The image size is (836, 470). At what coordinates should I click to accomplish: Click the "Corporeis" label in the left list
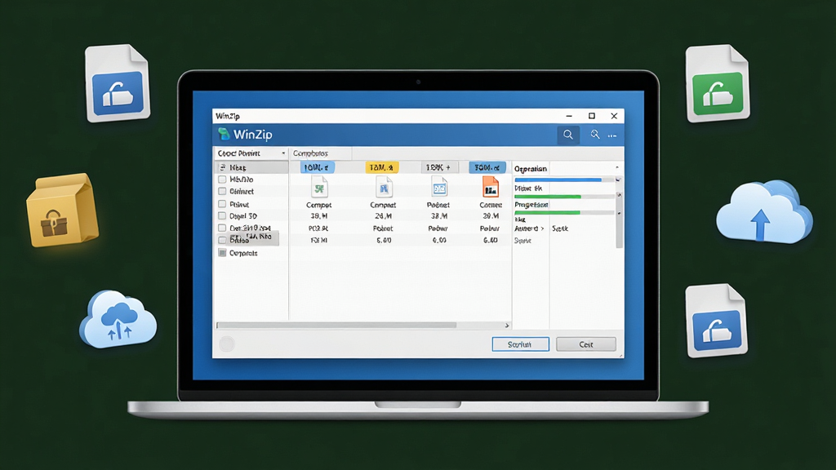243,253
